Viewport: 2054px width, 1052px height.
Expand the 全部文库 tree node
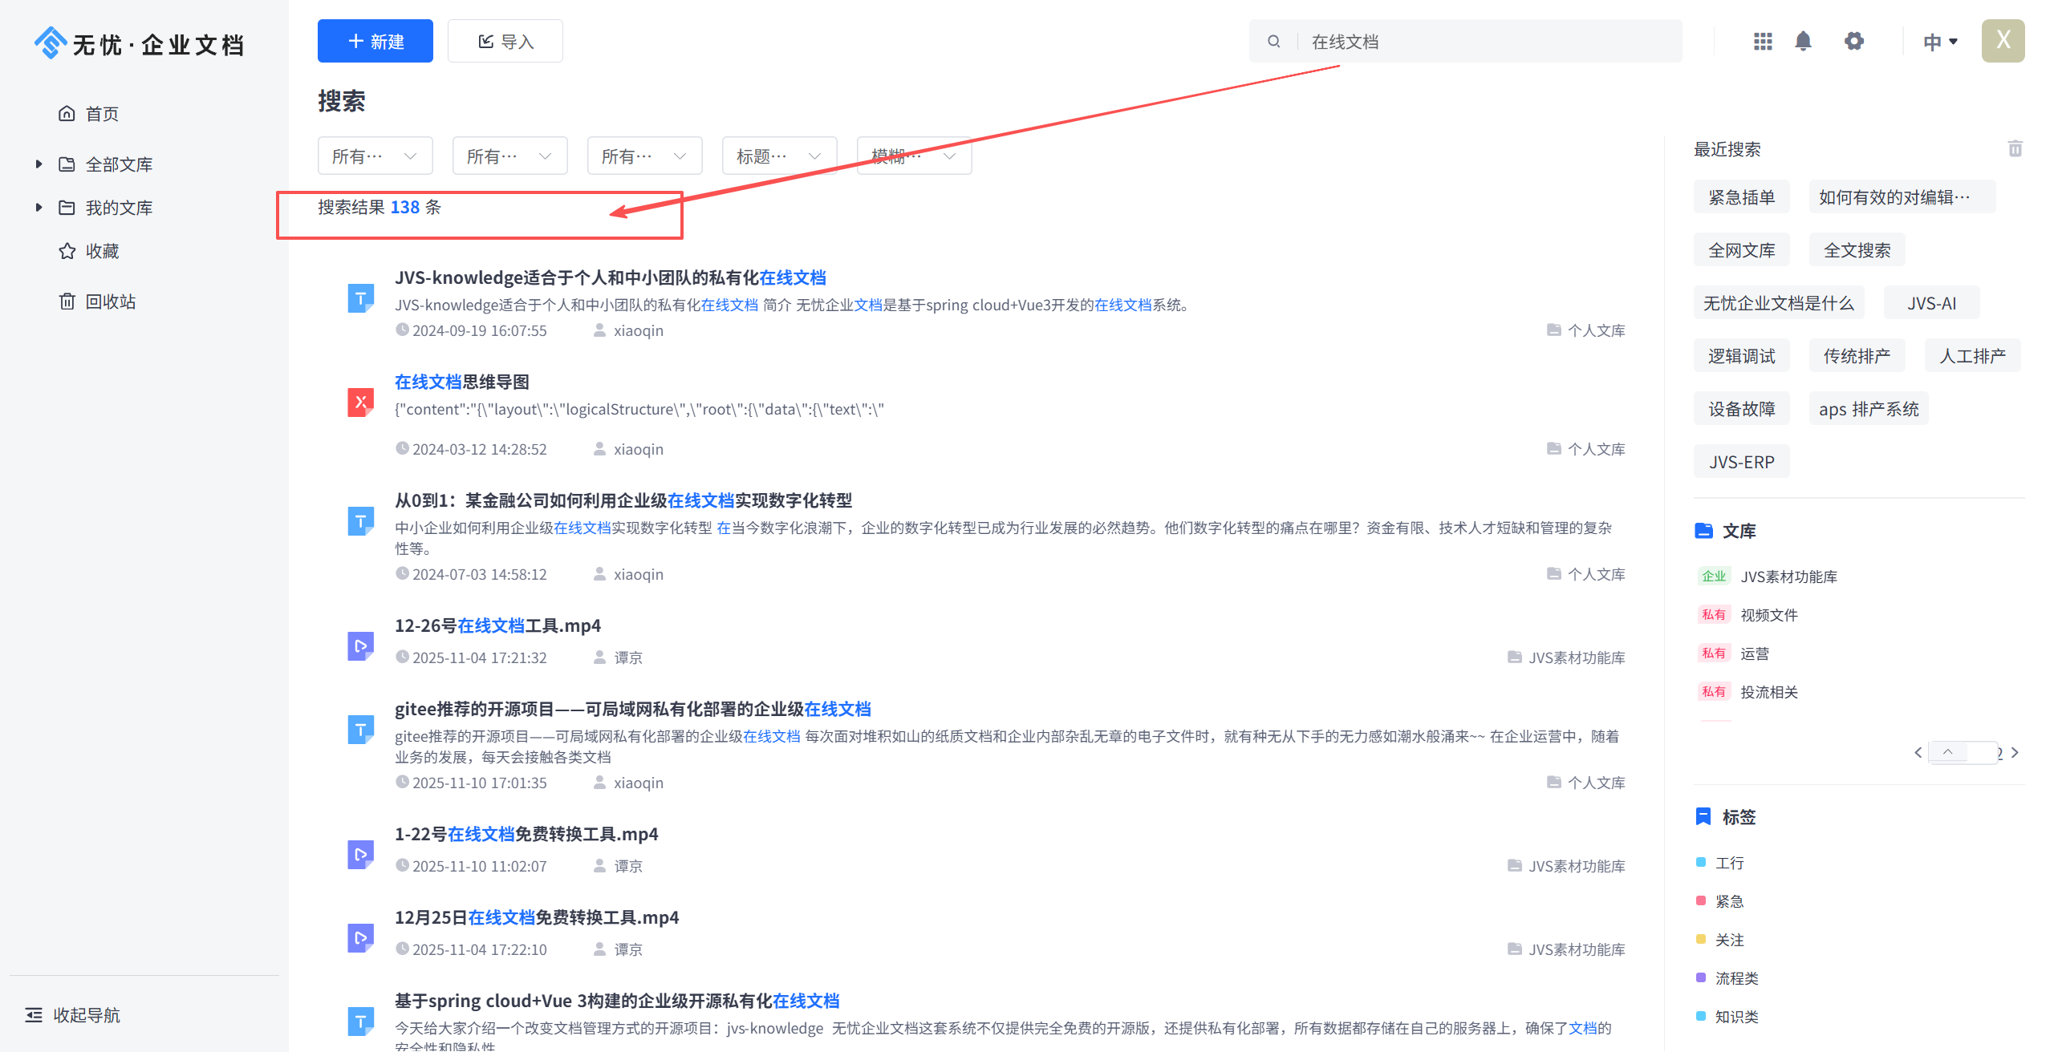(x=39, y=164)
